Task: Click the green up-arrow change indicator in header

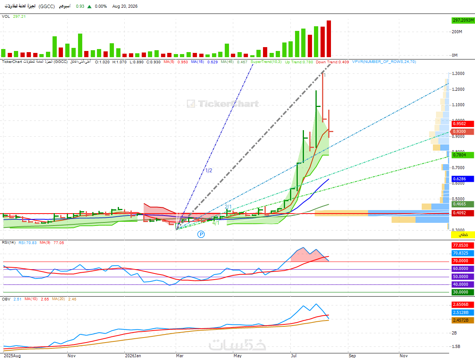Action: click(x=90, y=7)
